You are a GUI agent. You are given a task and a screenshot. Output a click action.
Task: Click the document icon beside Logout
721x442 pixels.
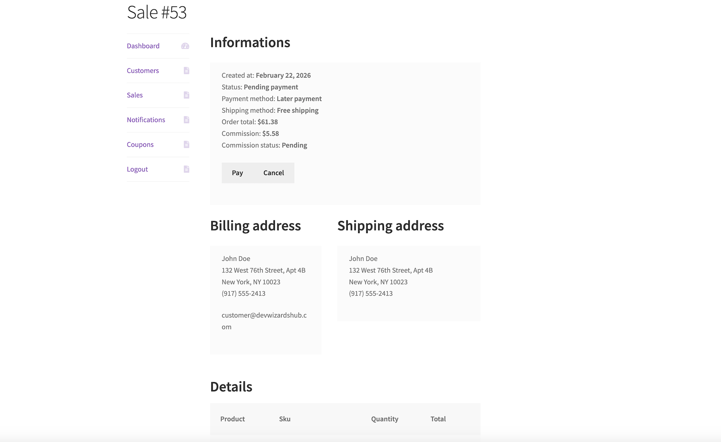pos(186,169)
